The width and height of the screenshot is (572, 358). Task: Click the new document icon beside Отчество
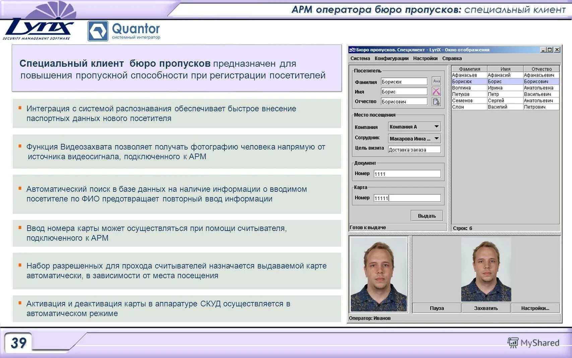coord(436,102)
